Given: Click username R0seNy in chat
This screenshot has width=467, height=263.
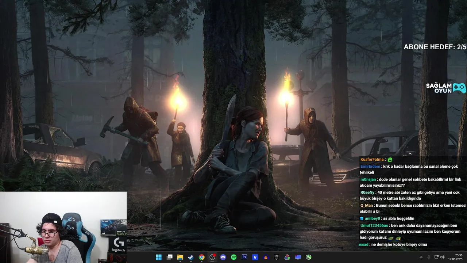Looking at the screenshot, I should click(368, 193).
